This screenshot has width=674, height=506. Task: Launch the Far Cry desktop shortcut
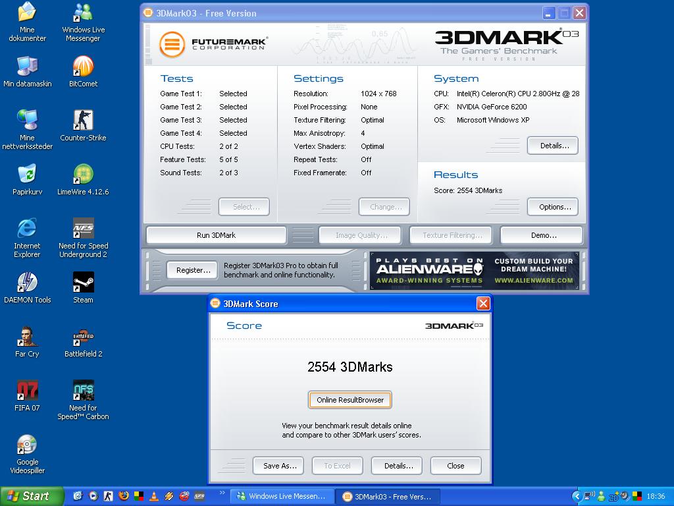tap(27, 342)
